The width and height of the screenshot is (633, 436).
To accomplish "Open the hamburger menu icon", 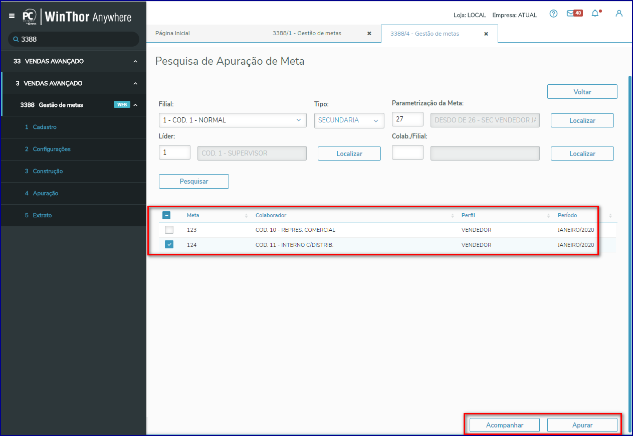I will tap(12, 16).
